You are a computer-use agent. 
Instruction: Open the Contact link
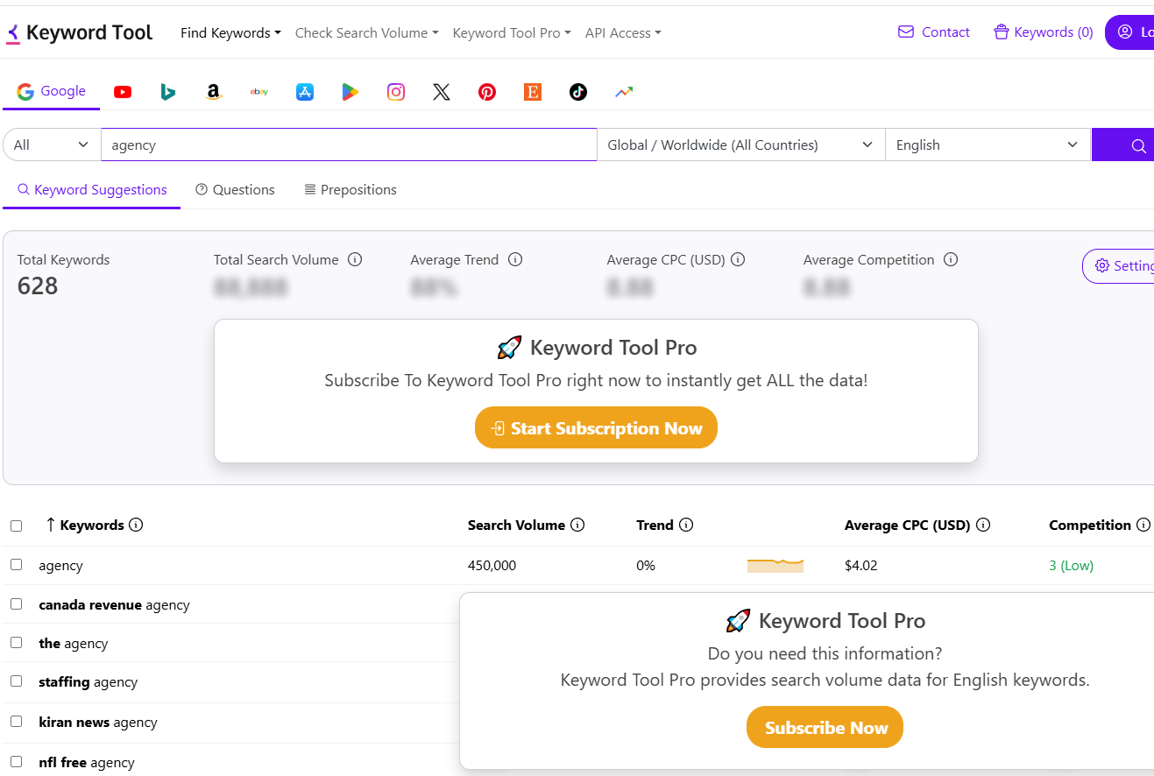(934, 32)
